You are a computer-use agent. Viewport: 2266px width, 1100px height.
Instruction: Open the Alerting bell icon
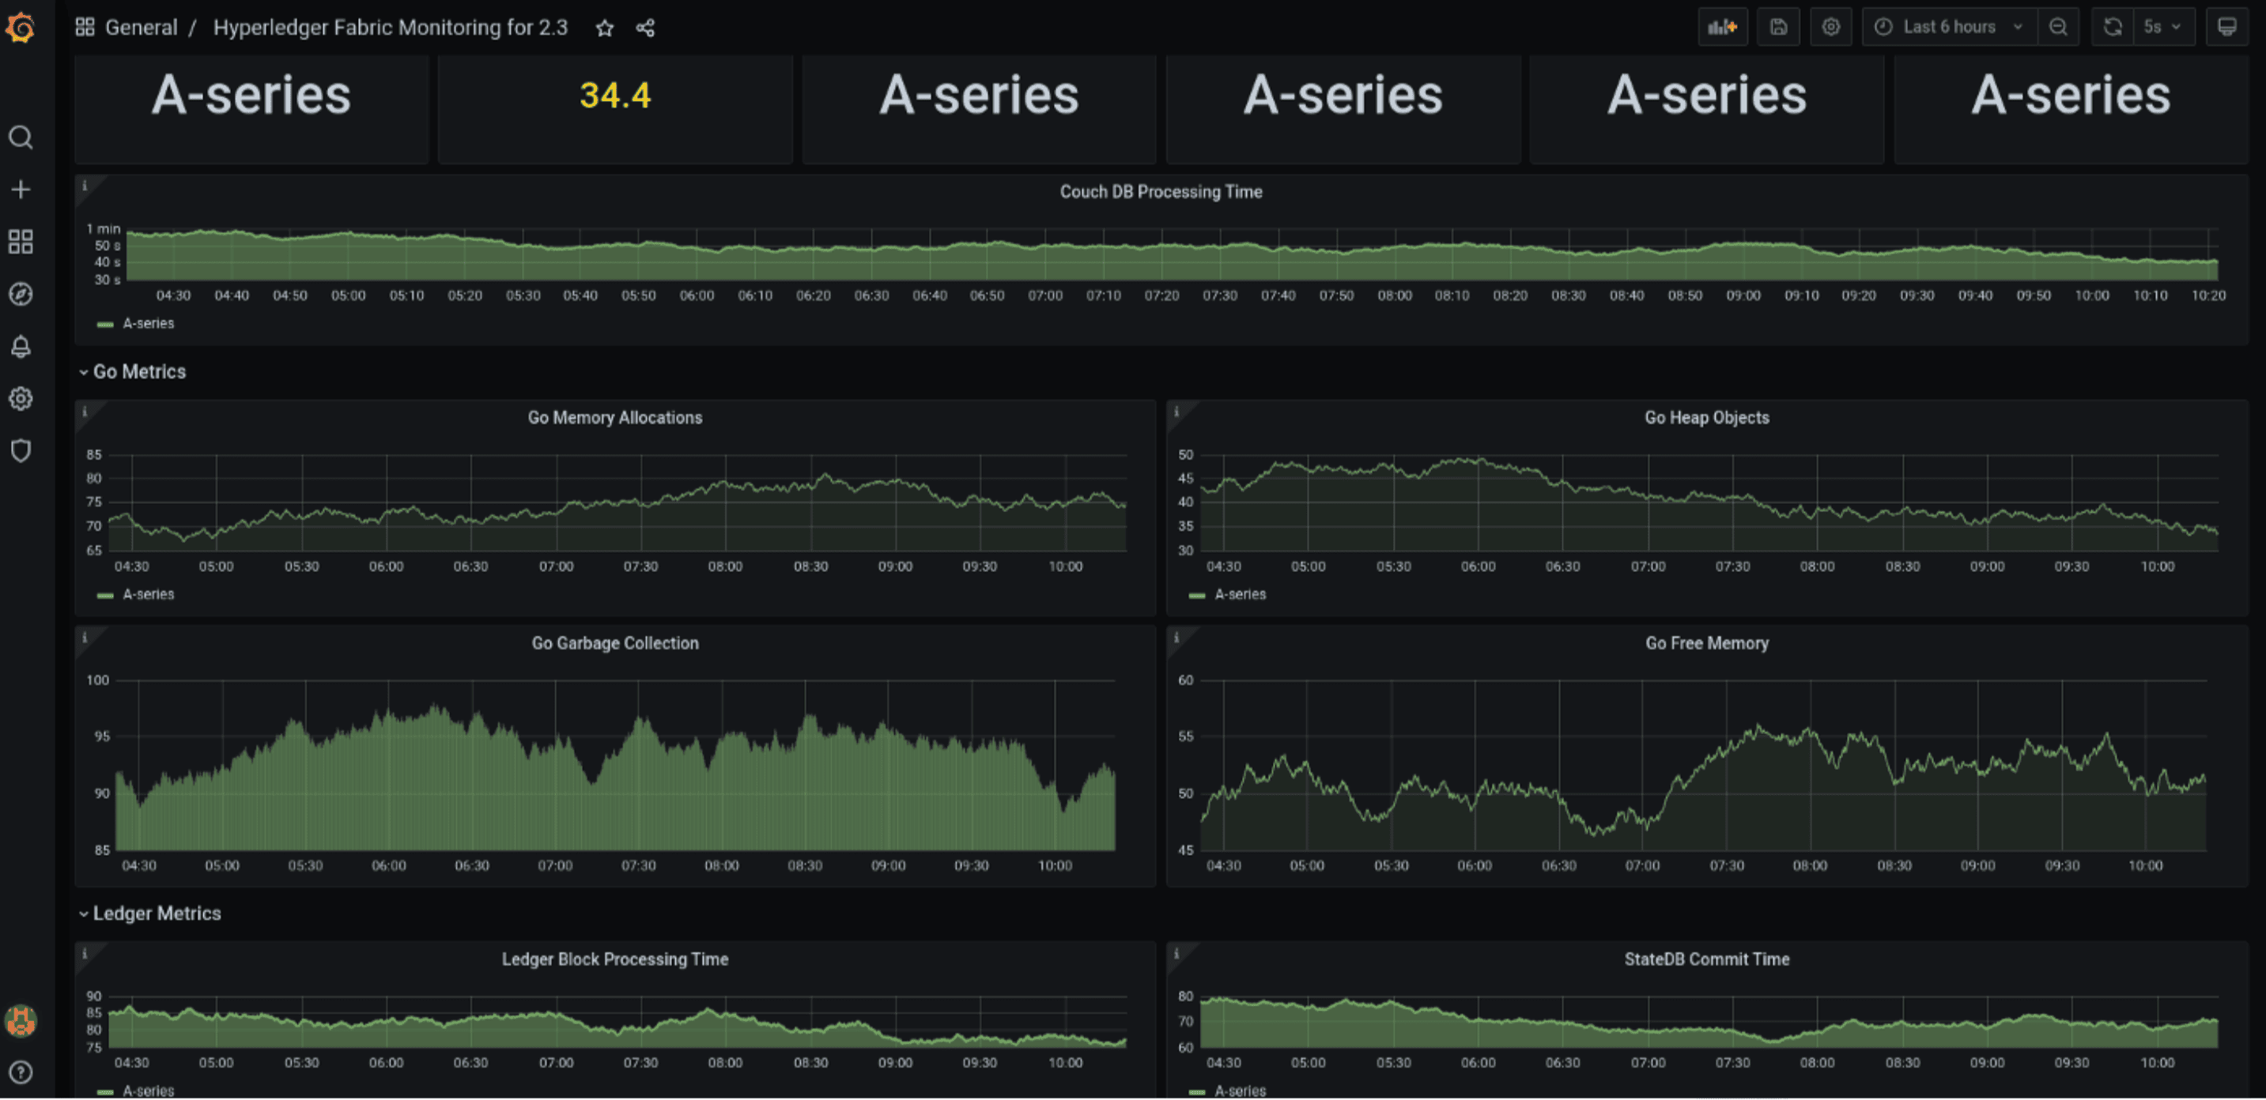pyautogui.click(x=21, y=346)
